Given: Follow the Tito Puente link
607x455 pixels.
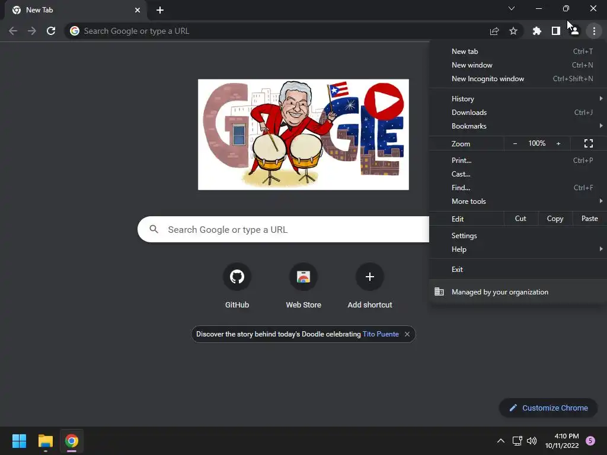Looking at the screenshot, I should pos(381,334).
